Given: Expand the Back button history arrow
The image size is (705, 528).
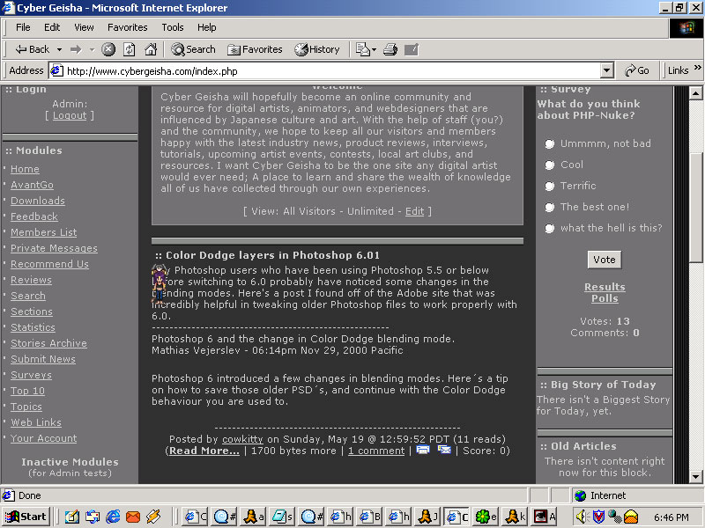Looking at the screenshot, I should tap(59, 49).
